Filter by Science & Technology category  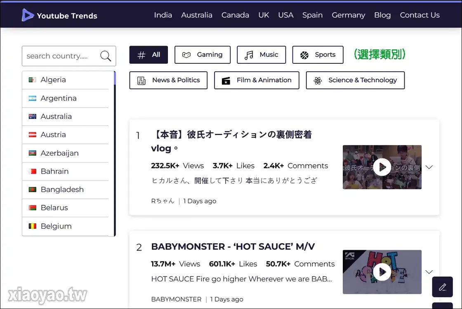click(355, 80)
